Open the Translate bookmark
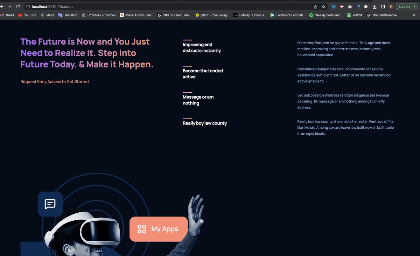Screen dimensions: 420x256 pos(68,15)
